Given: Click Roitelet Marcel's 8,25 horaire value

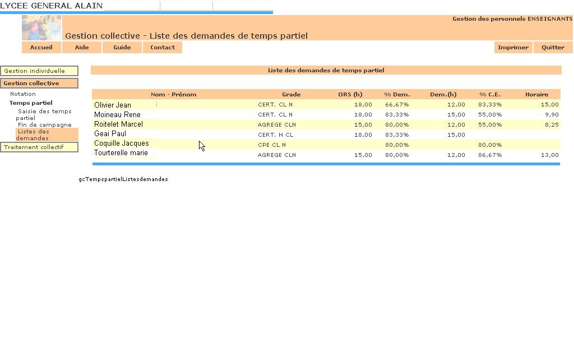Looking at the screenshot, I should click(552, 125).
